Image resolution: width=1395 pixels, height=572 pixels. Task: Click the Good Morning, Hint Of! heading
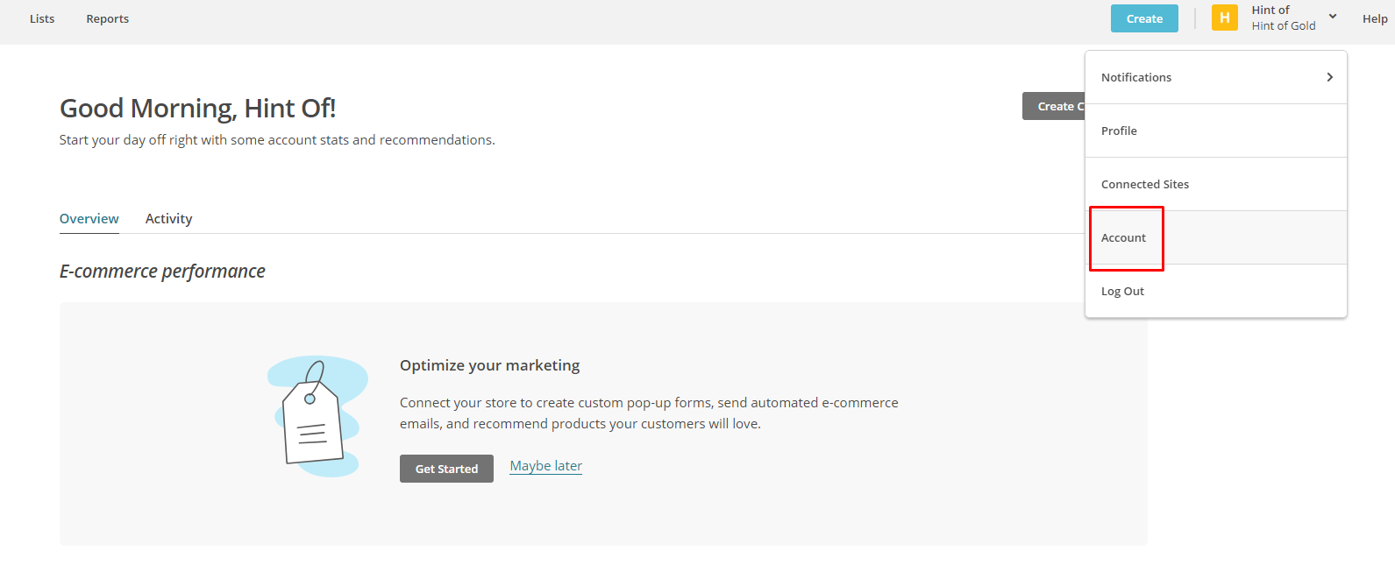point(197,108)
